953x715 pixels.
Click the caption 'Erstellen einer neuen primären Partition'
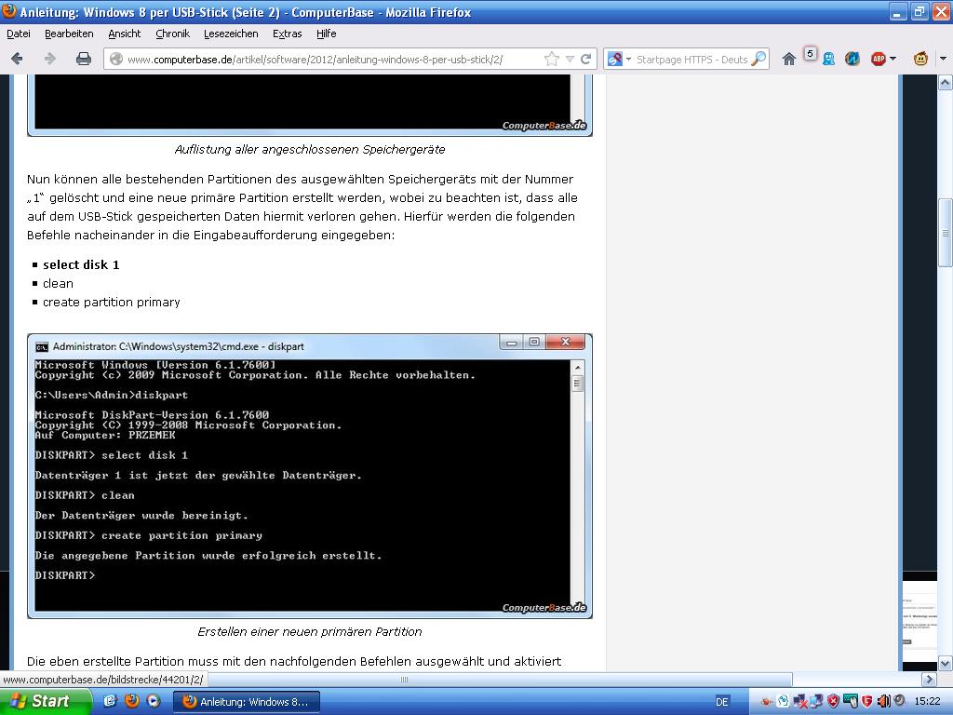309,632
